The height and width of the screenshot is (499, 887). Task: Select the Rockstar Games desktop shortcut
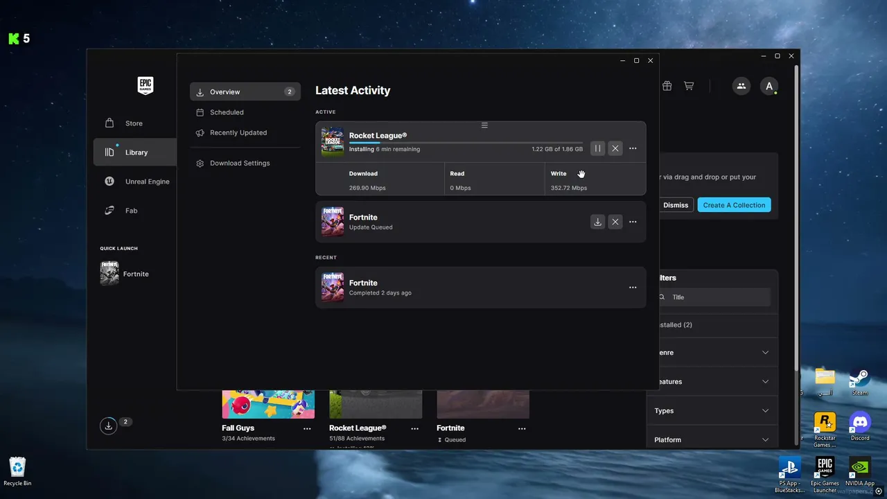(825, 430)
